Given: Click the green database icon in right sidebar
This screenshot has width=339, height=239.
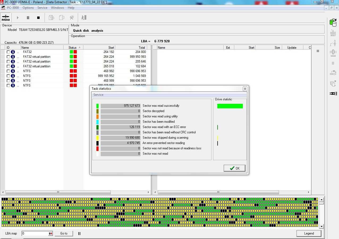Looking at the screenshot, I should click(x=333, y=23).
